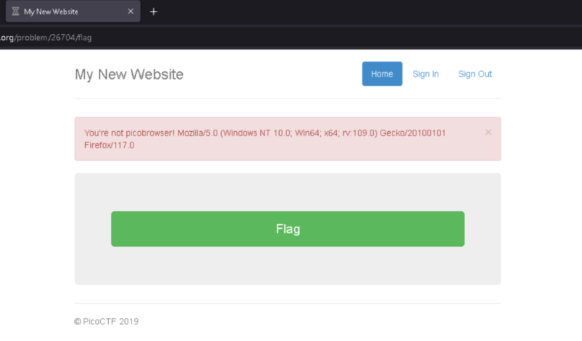Focus the address bar showing /problem/26704/flag
Viewport: 582px width, 341px height.
click(x=264, y=38)
